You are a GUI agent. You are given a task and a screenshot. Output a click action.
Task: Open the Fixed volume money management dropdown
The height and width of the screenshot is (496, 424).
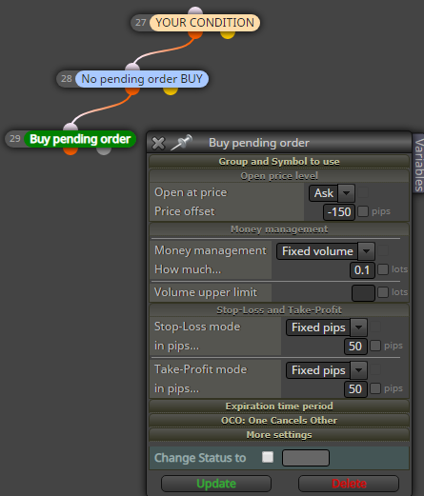pyautogui.click(x=326, y=251)
